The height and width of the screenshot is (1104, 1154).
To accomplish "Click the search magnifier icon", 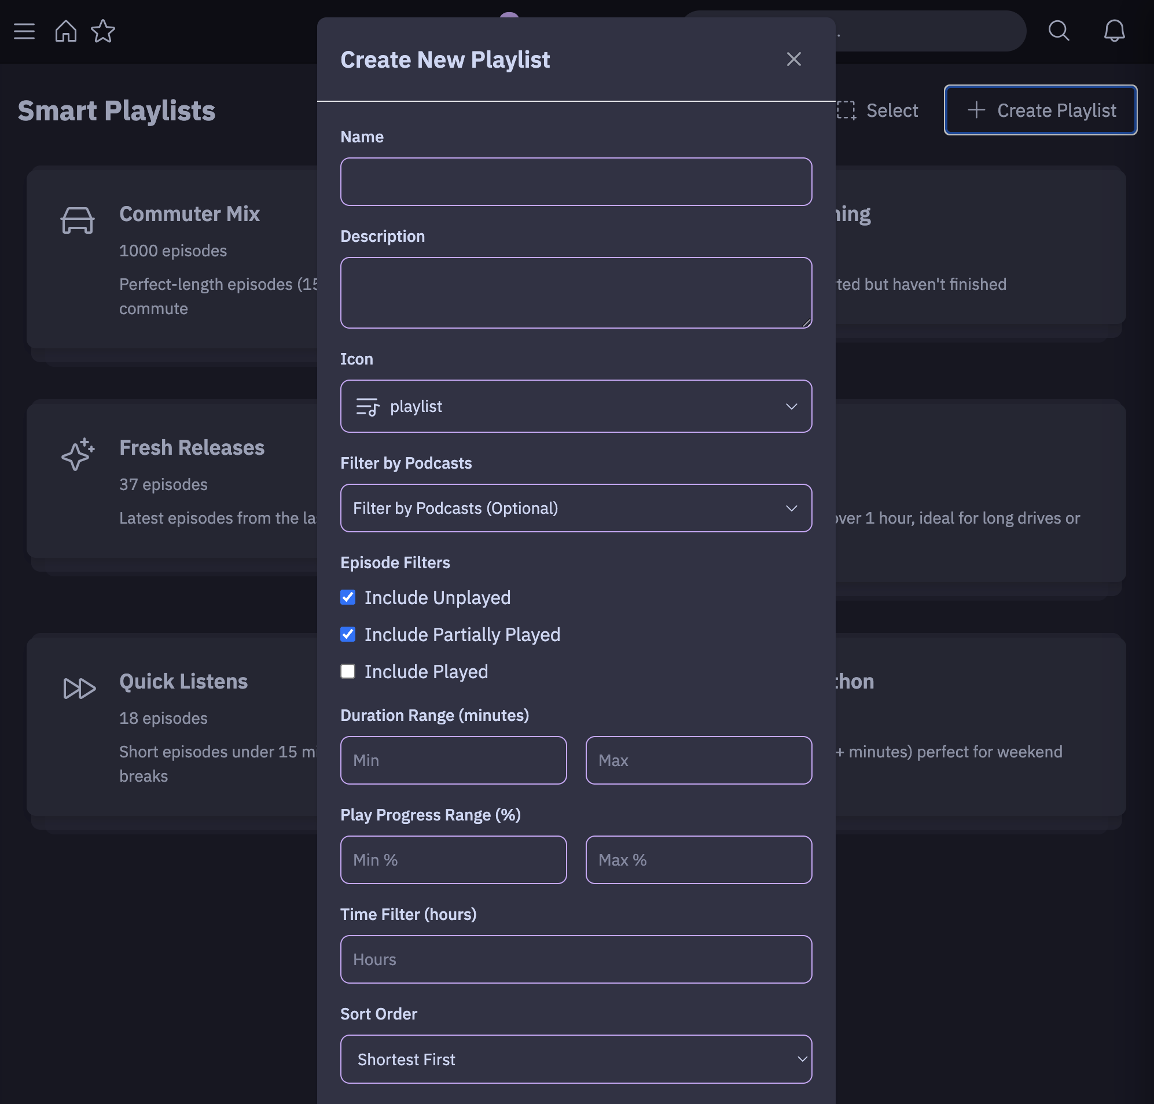I will pos(1059,31).
